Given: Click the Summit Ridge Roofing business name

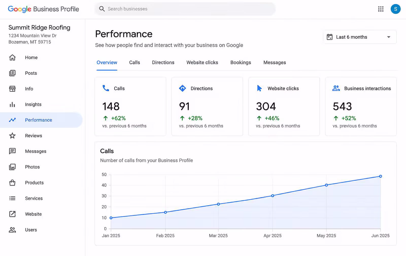Looking at the screenshot, I should click(x=39, y=27).
